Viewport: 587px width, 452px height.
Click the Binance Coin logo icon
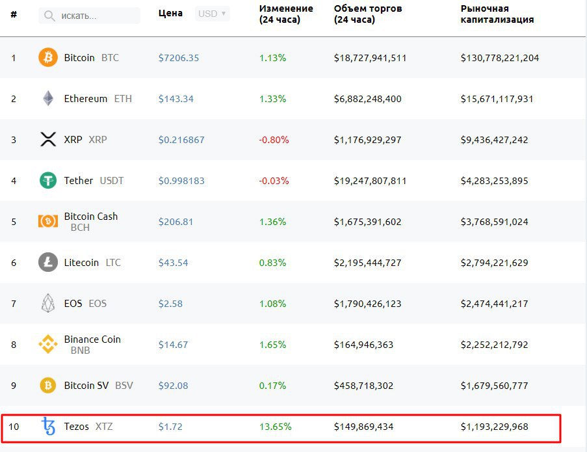48,344
